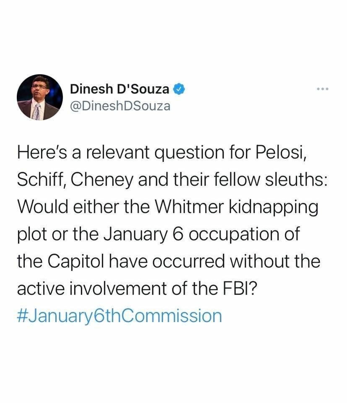Click the word "plot" in the tweet
347x403 pixels.
click(31, 235)
